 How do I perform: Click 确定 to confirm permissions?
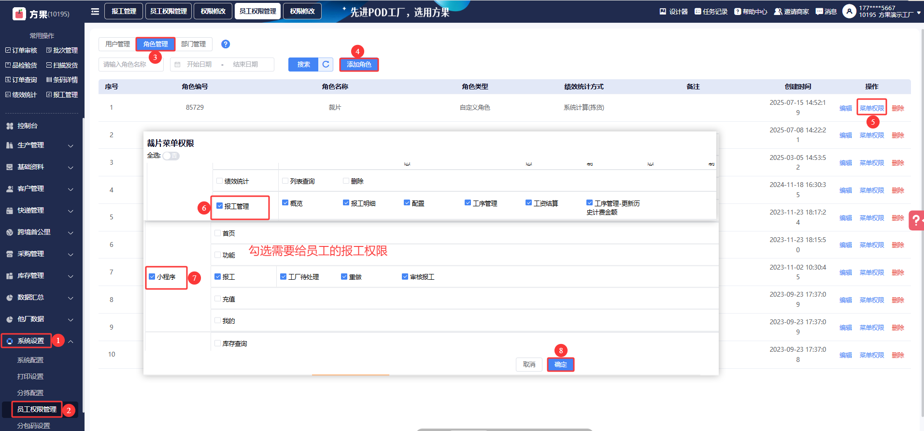[560, 364]
